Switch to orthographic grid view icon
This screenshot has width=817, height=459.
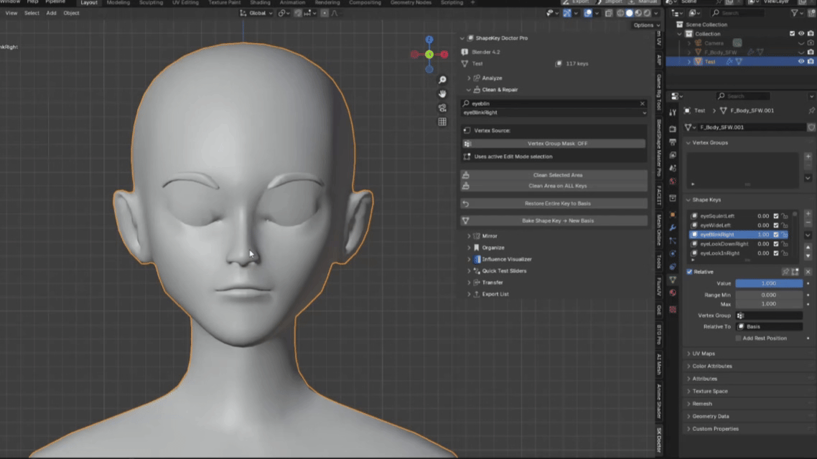tap(442, 122)
